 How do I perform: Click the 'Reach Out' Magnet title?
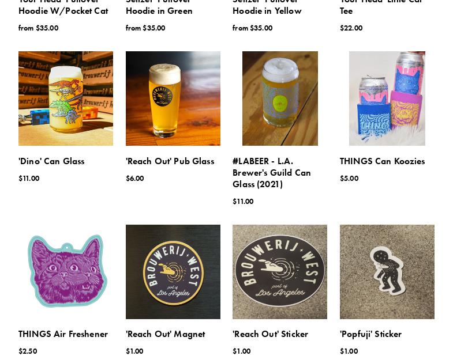165,334
